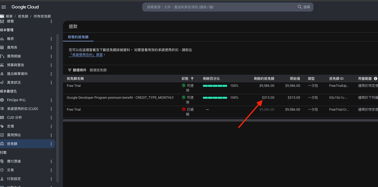Open the hamburger navigation menu

tap(4, 7)
